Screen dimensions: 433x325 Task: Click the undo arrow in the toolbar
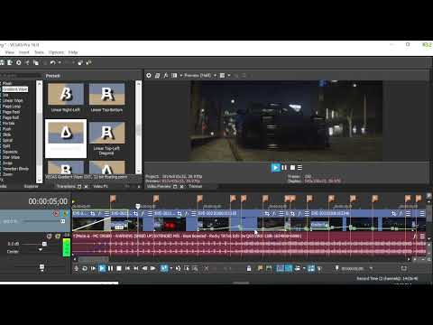[x=53, y=62]
